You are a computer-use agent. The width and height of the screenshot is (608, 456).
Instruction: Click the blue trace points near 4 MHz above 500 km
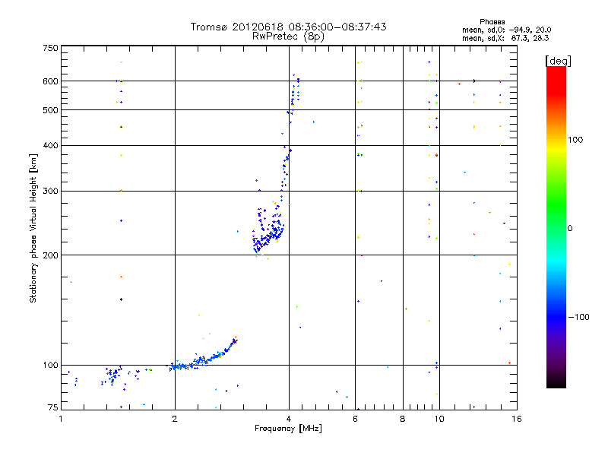tap(295, 91)
